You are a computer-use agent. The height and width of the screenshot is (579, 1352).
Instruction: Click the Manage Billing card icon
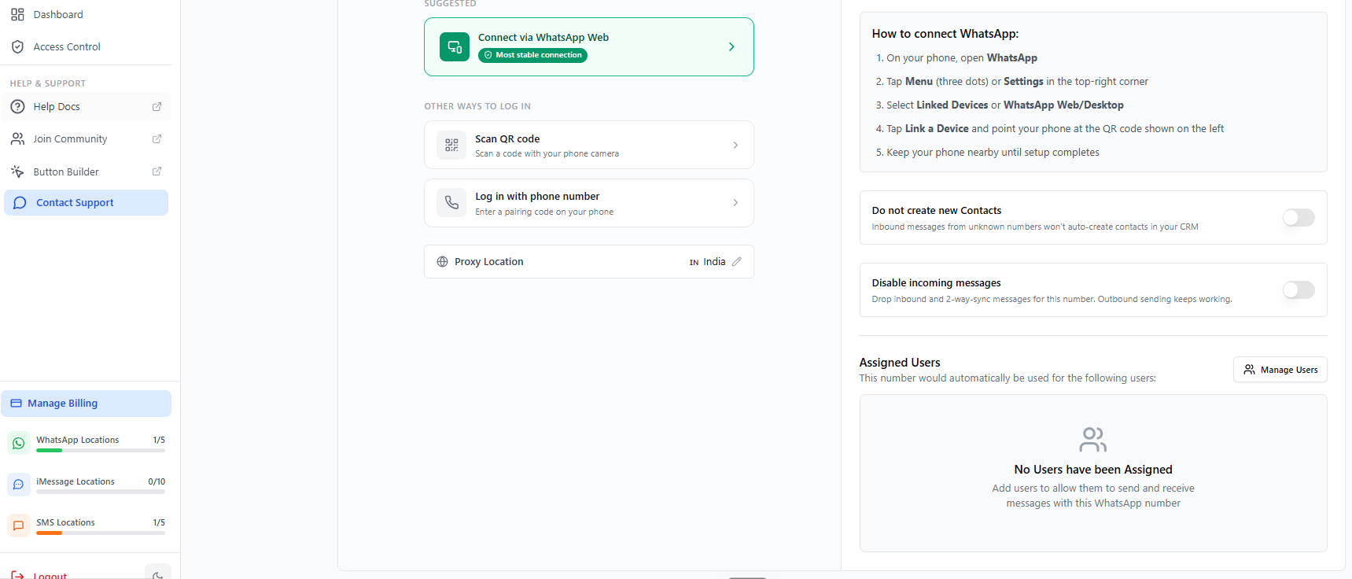[16, 403]
